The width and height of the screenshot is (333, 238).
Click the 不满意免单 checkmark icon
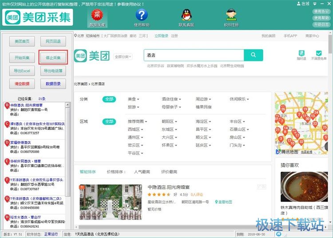[x=318, y=55]
